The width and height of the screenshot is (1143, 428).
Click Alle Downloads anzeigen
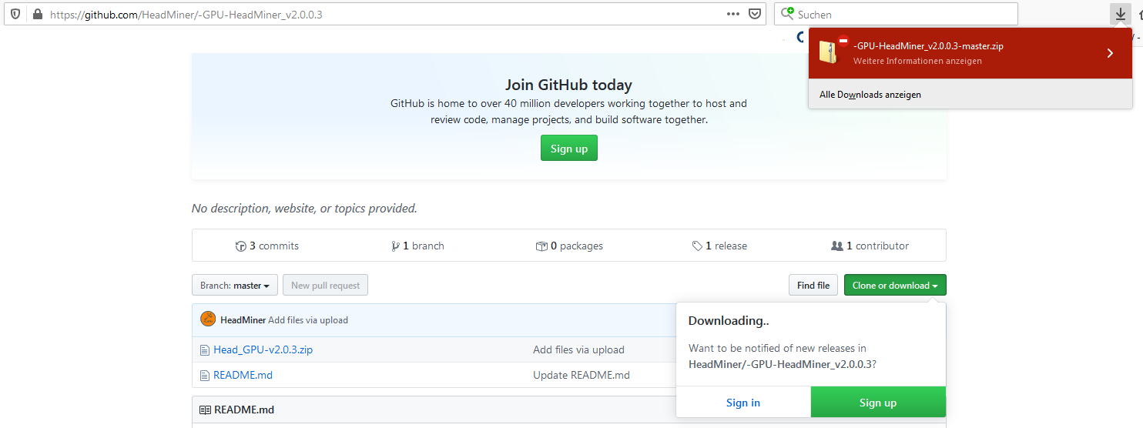coord(870,95)
